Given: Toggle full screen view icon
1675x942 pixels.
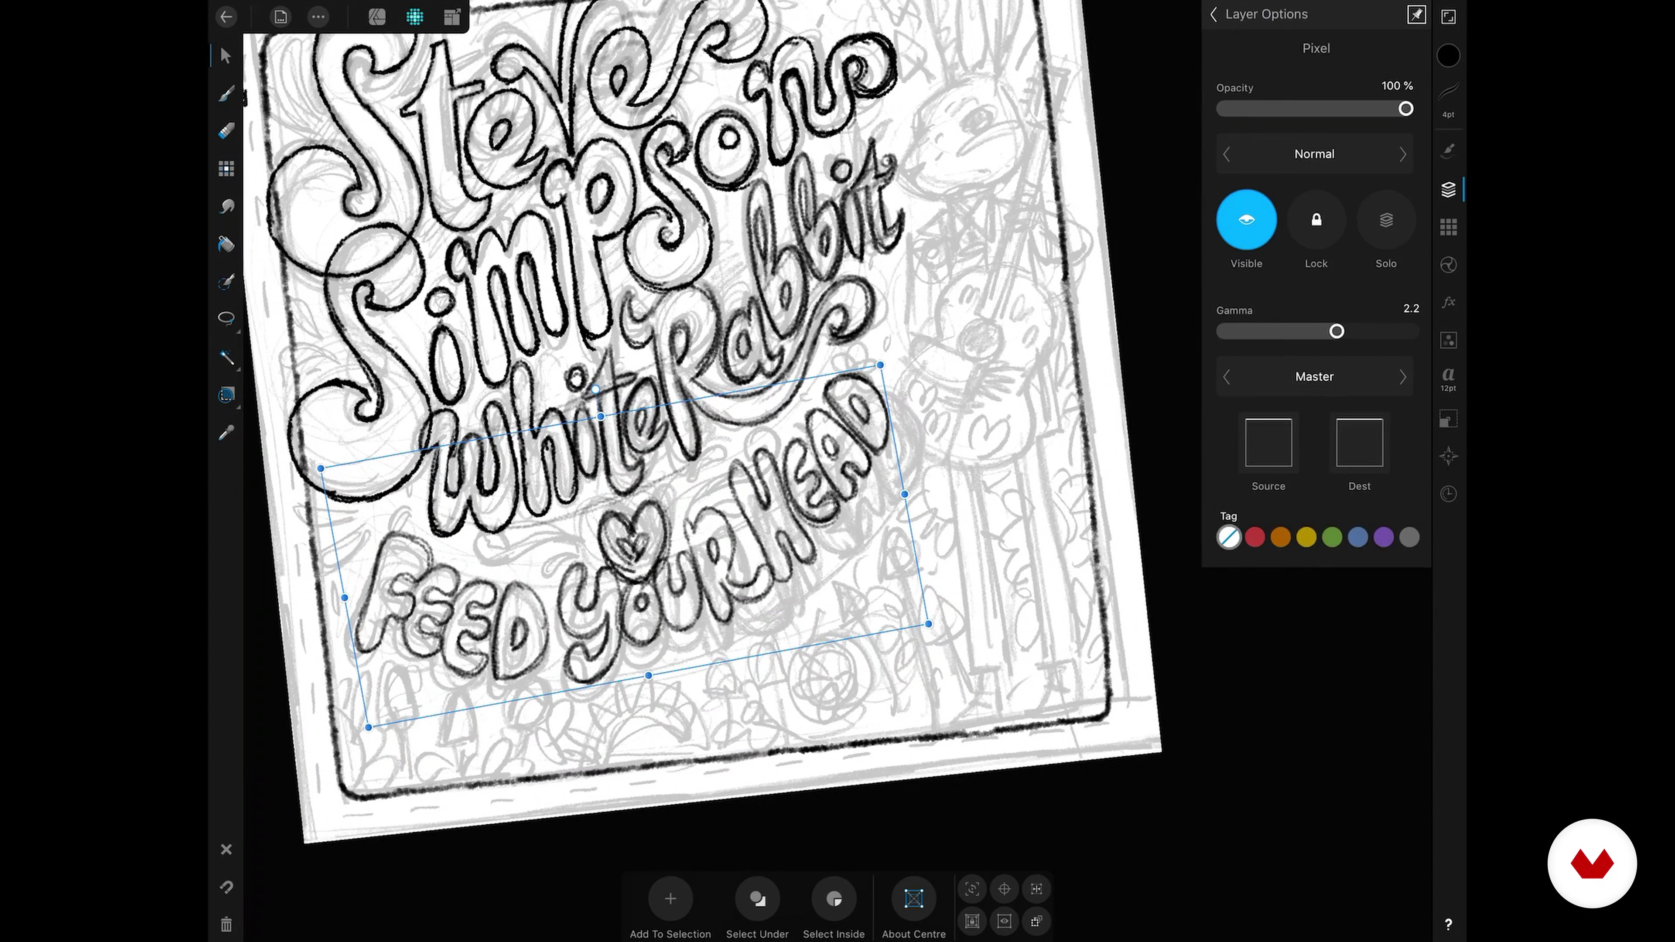Looking at the screenshot, I should tap(1448, 17).
